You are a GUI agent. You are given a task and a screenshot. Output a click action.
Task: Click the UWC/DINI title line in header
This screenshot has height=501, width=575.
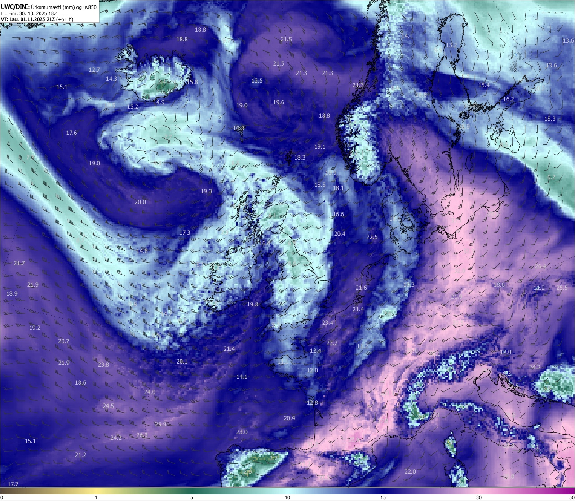click(x=49, y=7)
